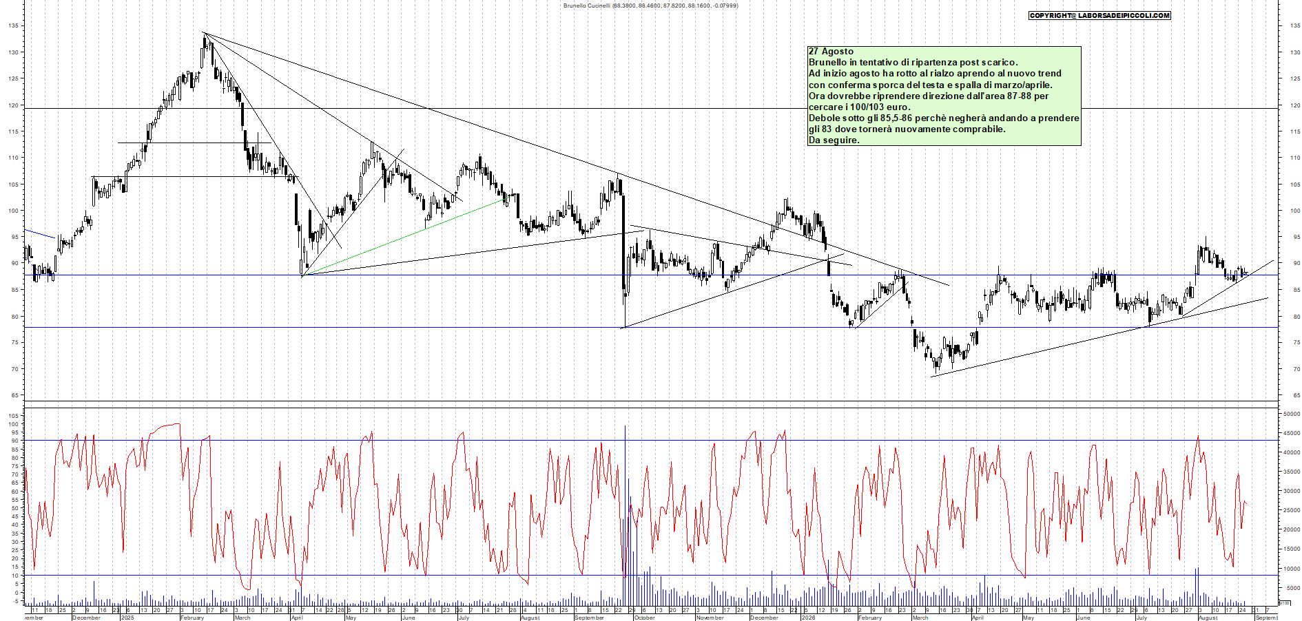Click the line starting "Debole sotto gli 85,5-86"
The width and height of the screenshot is (1302, 621).
tap(944, 118)
